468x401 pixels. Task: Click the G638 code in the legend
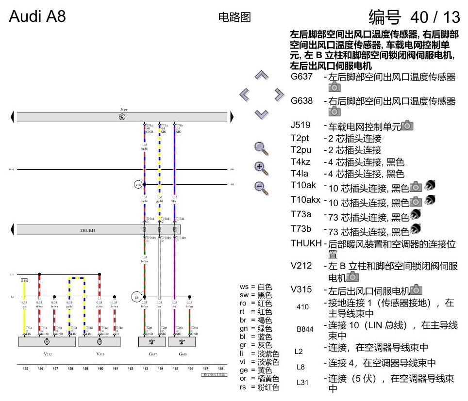(301, 101)
